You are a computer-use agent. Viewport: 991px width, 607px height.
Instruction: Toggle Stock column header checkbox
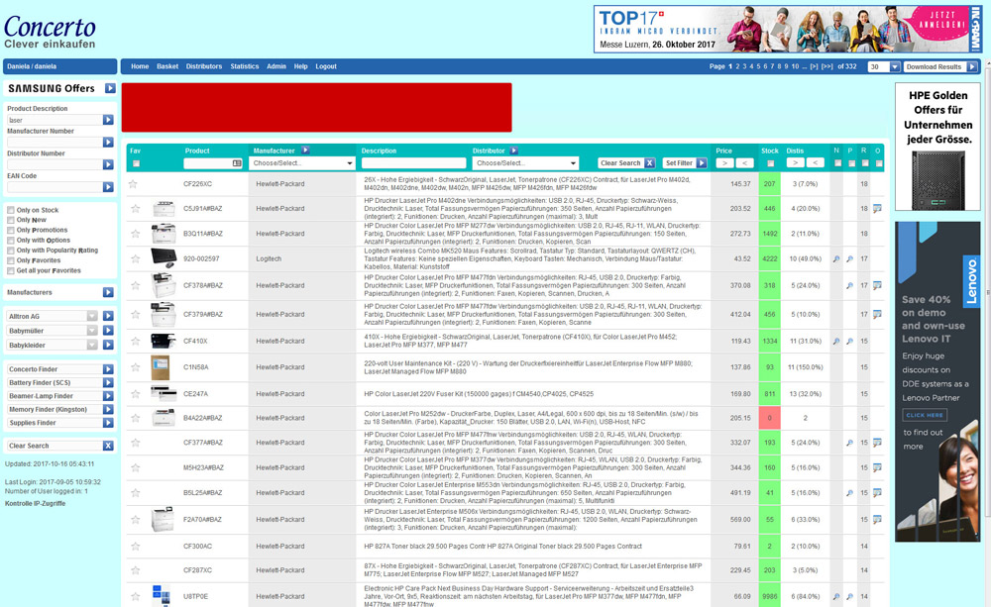coord(770,163)
